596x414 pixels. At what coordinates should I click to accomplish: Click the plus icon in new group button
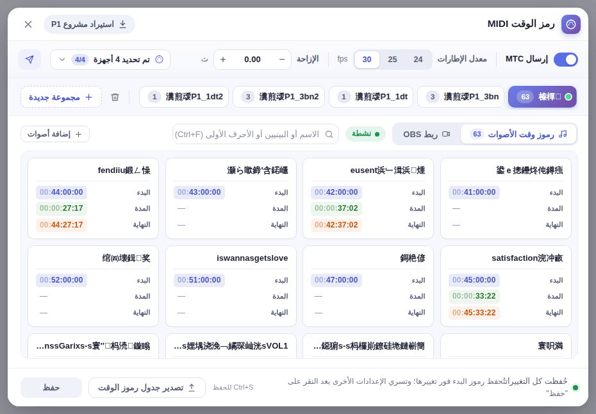88,97
